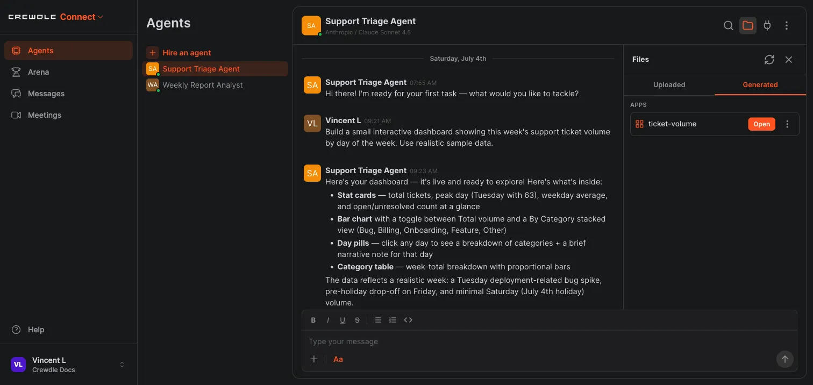Click Hire an agent link

[187, 53]
